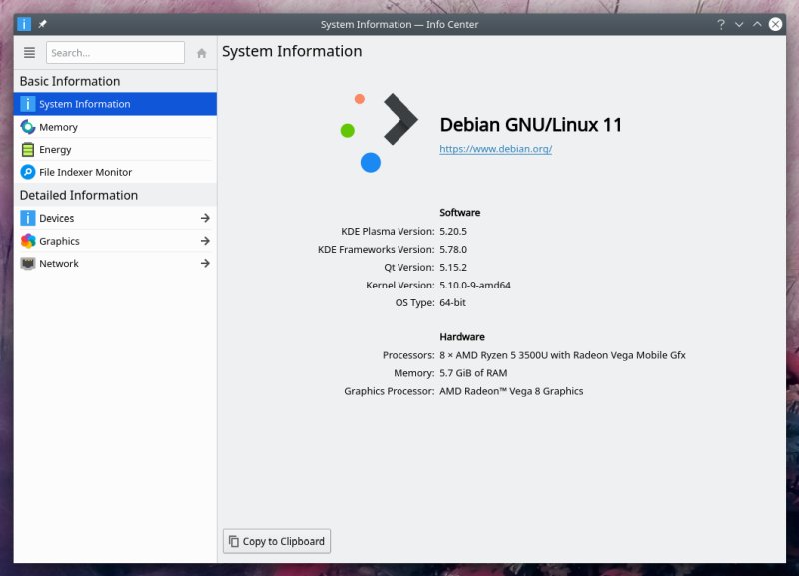Image resolution: width=799 pixels, height=576 pixels.
Task: Click the Network card icon
Action: click(x=28, y=263)
